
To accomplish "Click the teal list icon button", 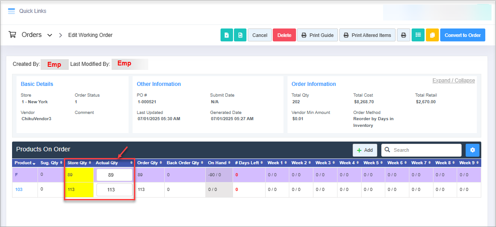I will (x=417, y=35).
